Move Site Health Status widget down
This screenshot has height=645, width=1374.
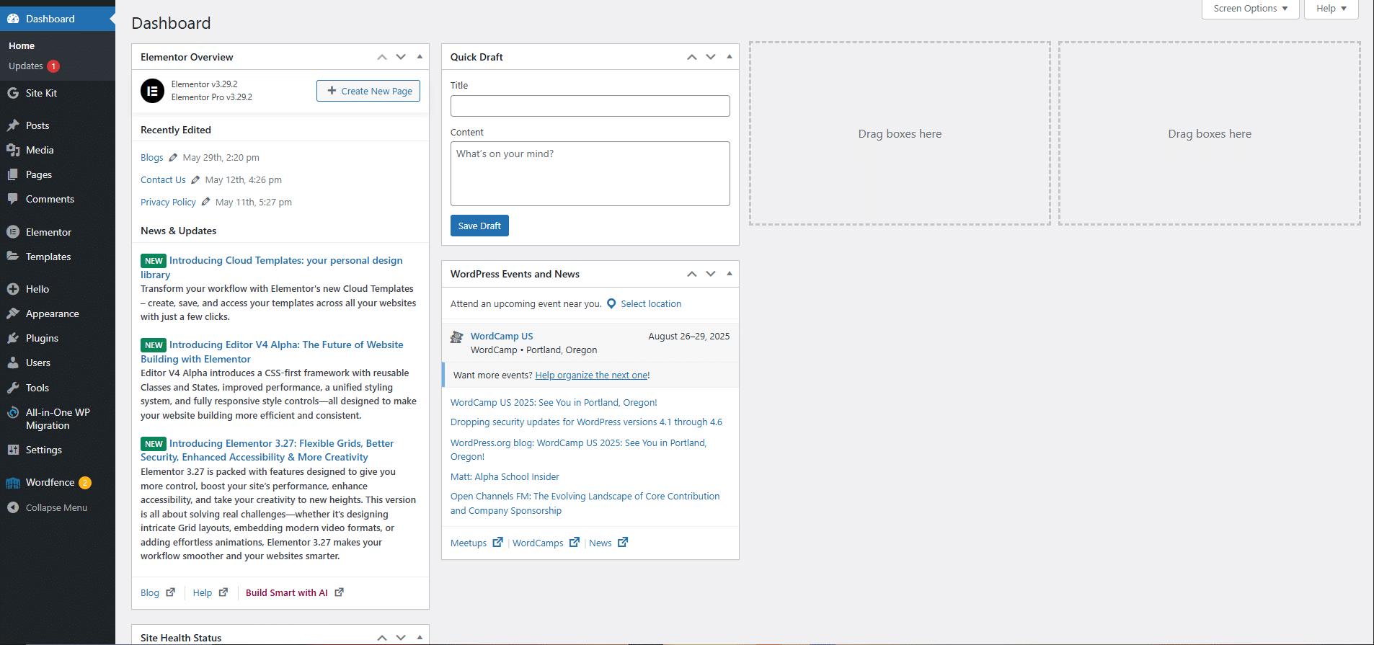pyautogui.click(x=401, y=638)
